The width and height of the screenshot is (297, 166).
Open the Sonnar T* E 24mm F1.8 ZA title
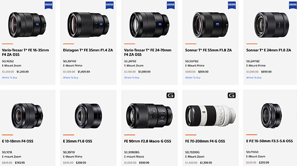269,50
